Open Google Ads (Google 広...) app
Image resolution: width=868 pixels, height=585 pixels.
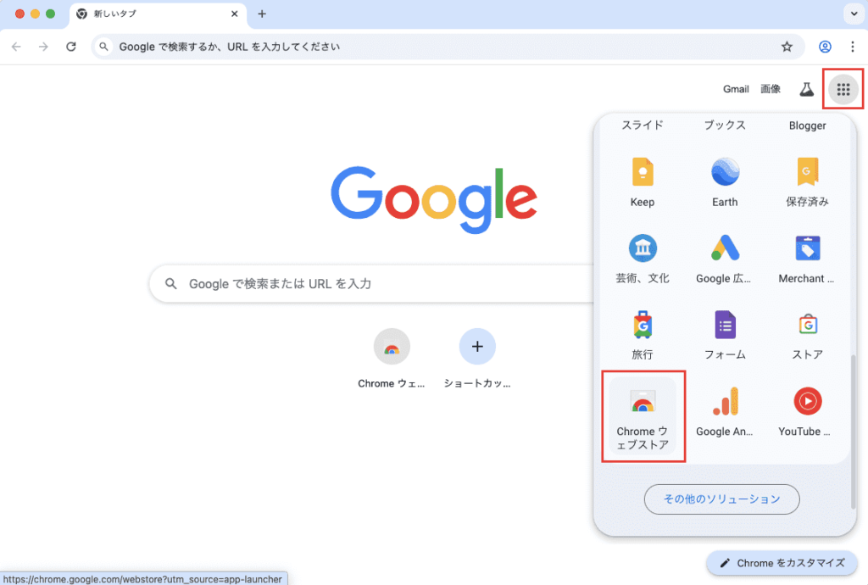tap(725, 259)
